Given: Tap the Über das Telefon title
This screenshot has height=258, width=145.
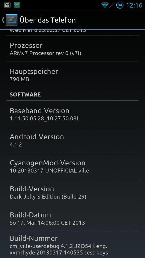Looking at the screenshot, I should (x=48, y=20).
